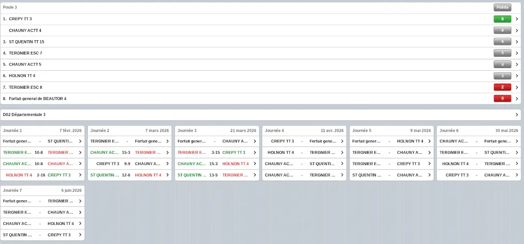
Task: Click the Points column header button
Action: [502, 7]
